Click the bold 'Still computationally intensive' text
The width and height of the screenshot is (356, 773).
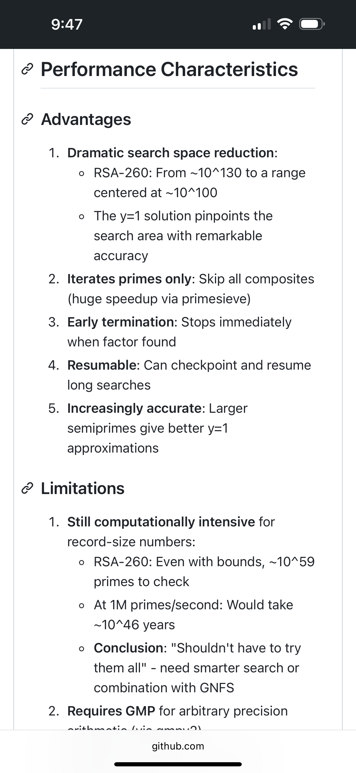161,522
